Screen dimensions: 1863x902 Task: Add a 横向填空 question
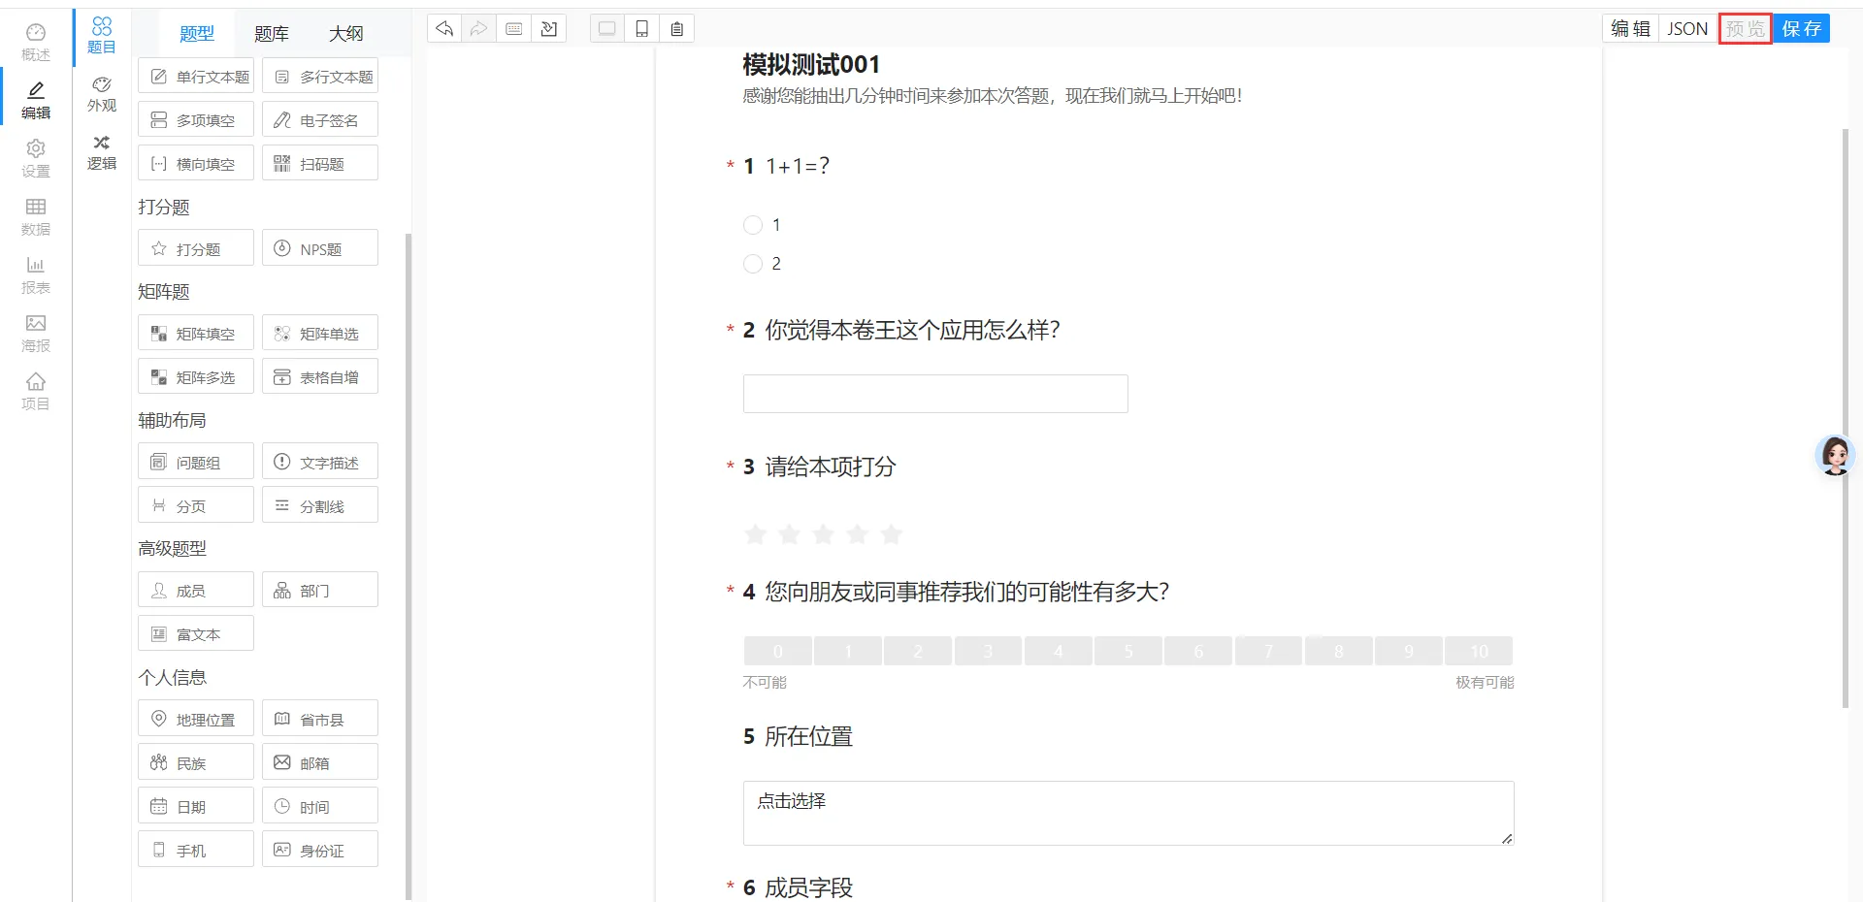196,164
